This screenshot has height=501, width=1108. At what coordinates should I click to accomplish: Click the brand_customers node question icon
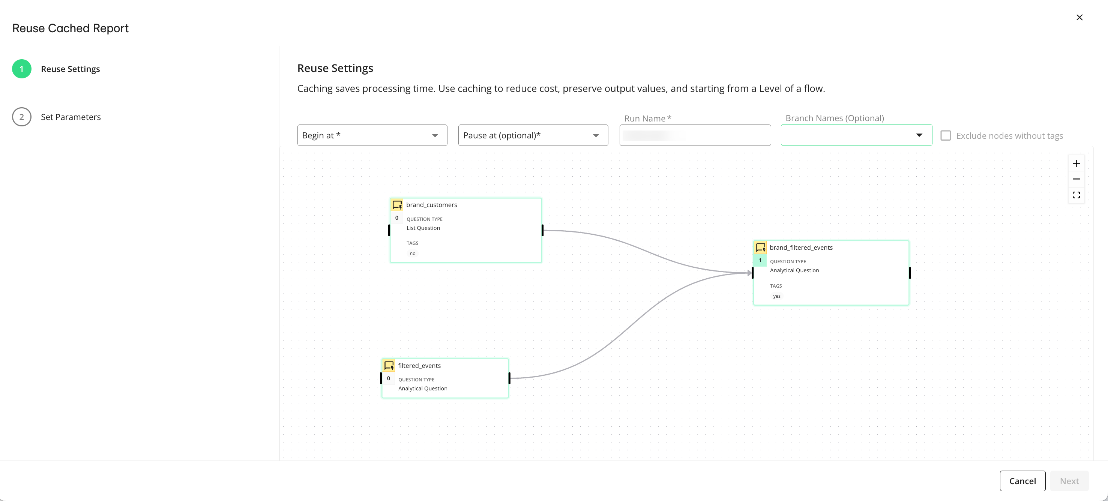point(397,205)
